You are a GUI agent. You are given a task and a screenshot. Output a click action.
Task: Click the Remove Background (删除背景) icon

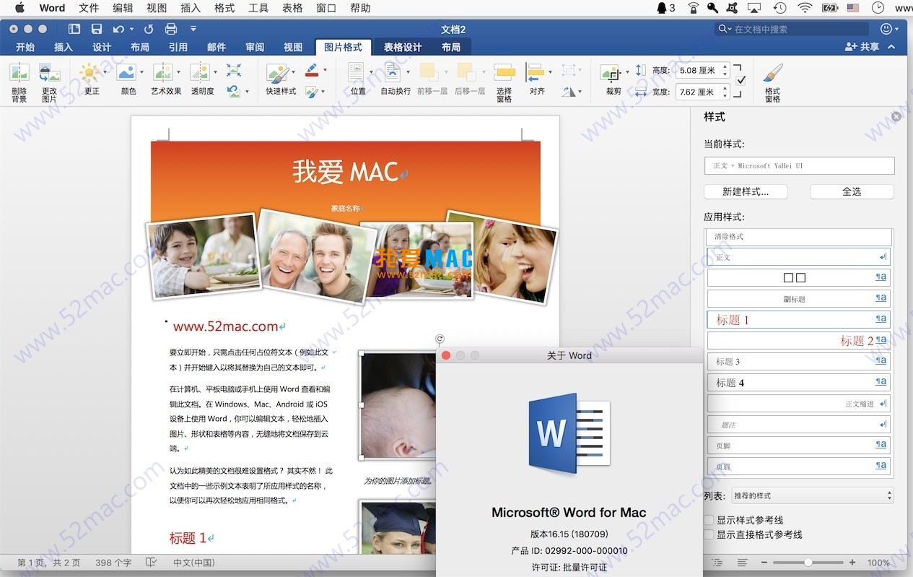[x=19, y=73]
